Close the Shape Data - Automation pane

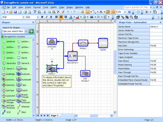click(x=161, y=22)
